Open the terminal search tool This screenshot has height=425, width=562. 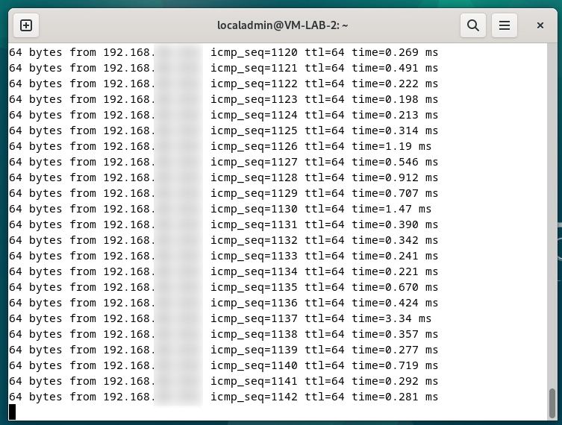tap(472, 25)
